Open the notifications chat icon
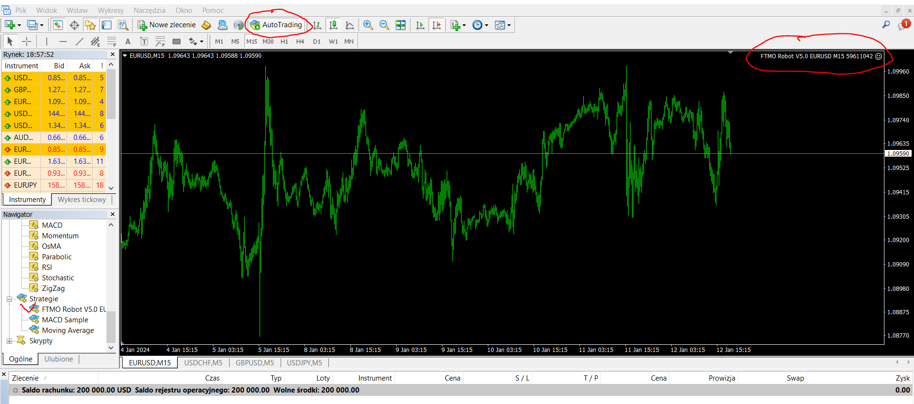The width and height of the screenshot is (914, 404). click(x=903, y=25)
